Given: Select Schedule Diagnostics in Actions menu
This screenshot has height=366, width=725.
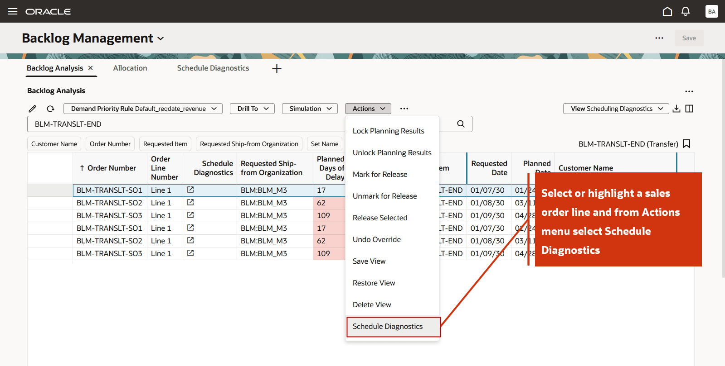Looking at the screenshot, I should (393, 327).
